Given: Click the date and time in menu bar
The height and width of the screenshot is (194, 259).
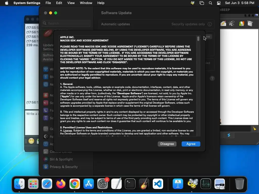Looking at the screenshot, I should coord(240,3).
